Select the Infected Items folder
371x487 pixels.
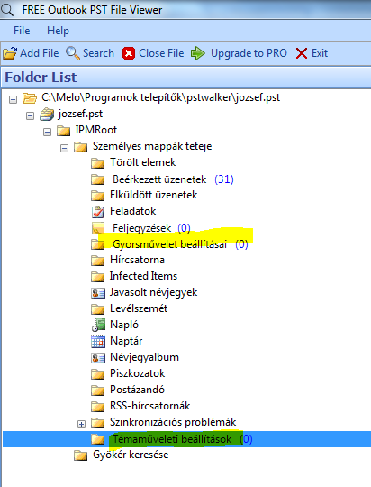[x=143, y=276]
